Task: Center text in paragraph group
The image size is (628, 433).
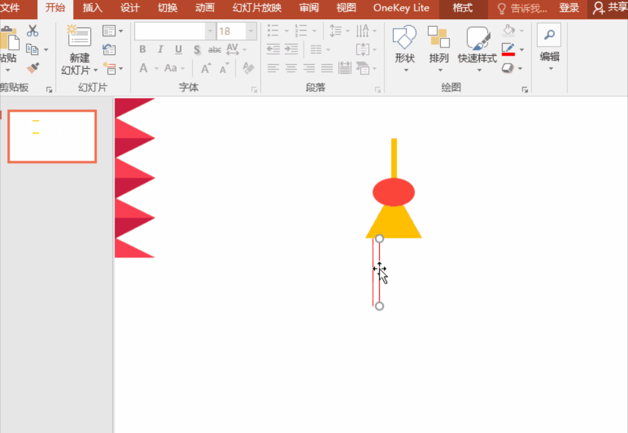Action: [291, 68]
